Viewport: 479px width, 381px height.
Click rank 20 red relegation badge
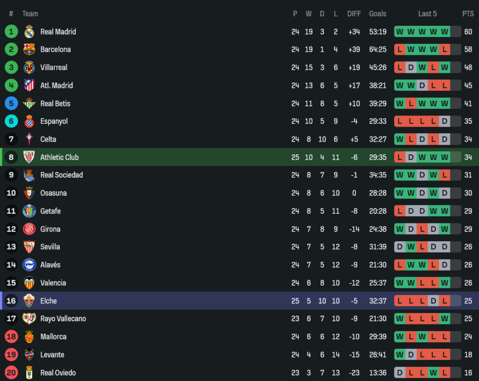pyautogui.click(x=11, y=373)
